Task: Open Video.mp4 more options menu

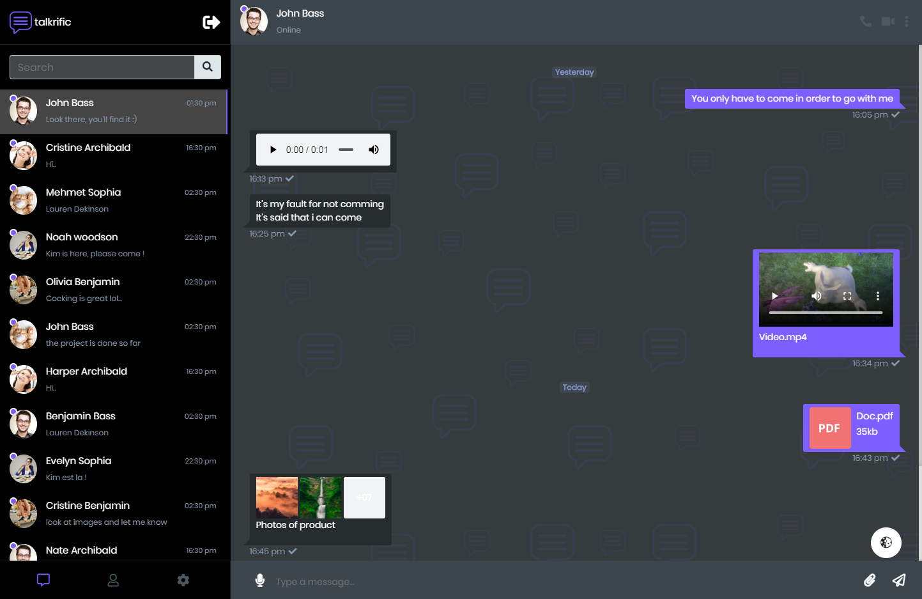Action: [x=878, y=296]
